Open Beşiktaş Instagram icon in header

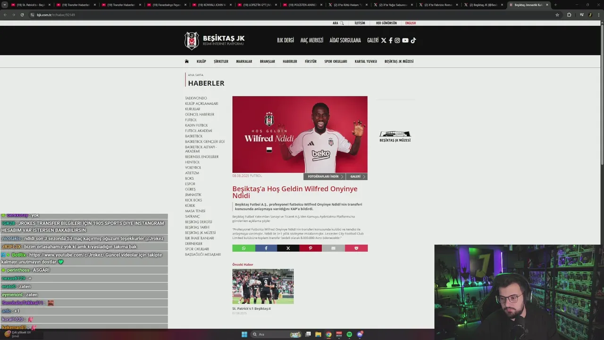tap(397, 41)
